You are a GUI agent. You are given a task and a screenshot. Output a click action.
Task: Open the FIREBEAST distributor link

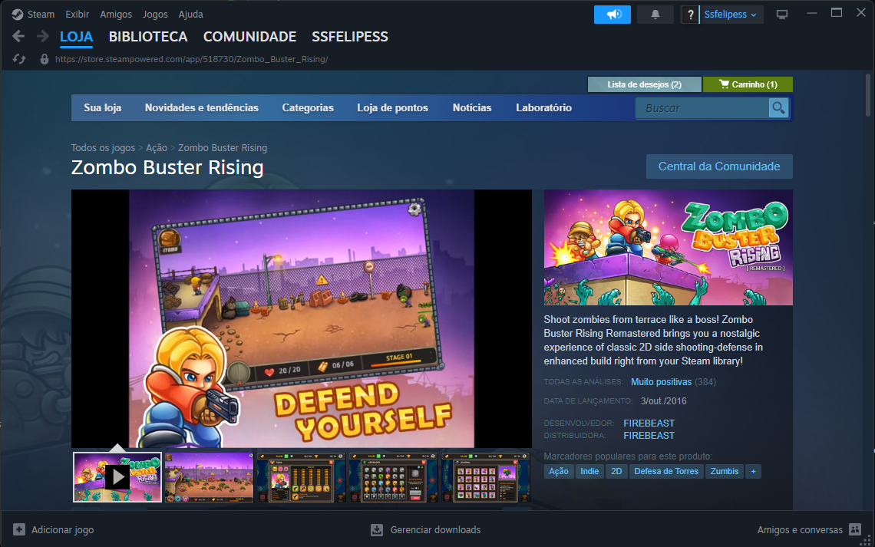pos(649,436)
